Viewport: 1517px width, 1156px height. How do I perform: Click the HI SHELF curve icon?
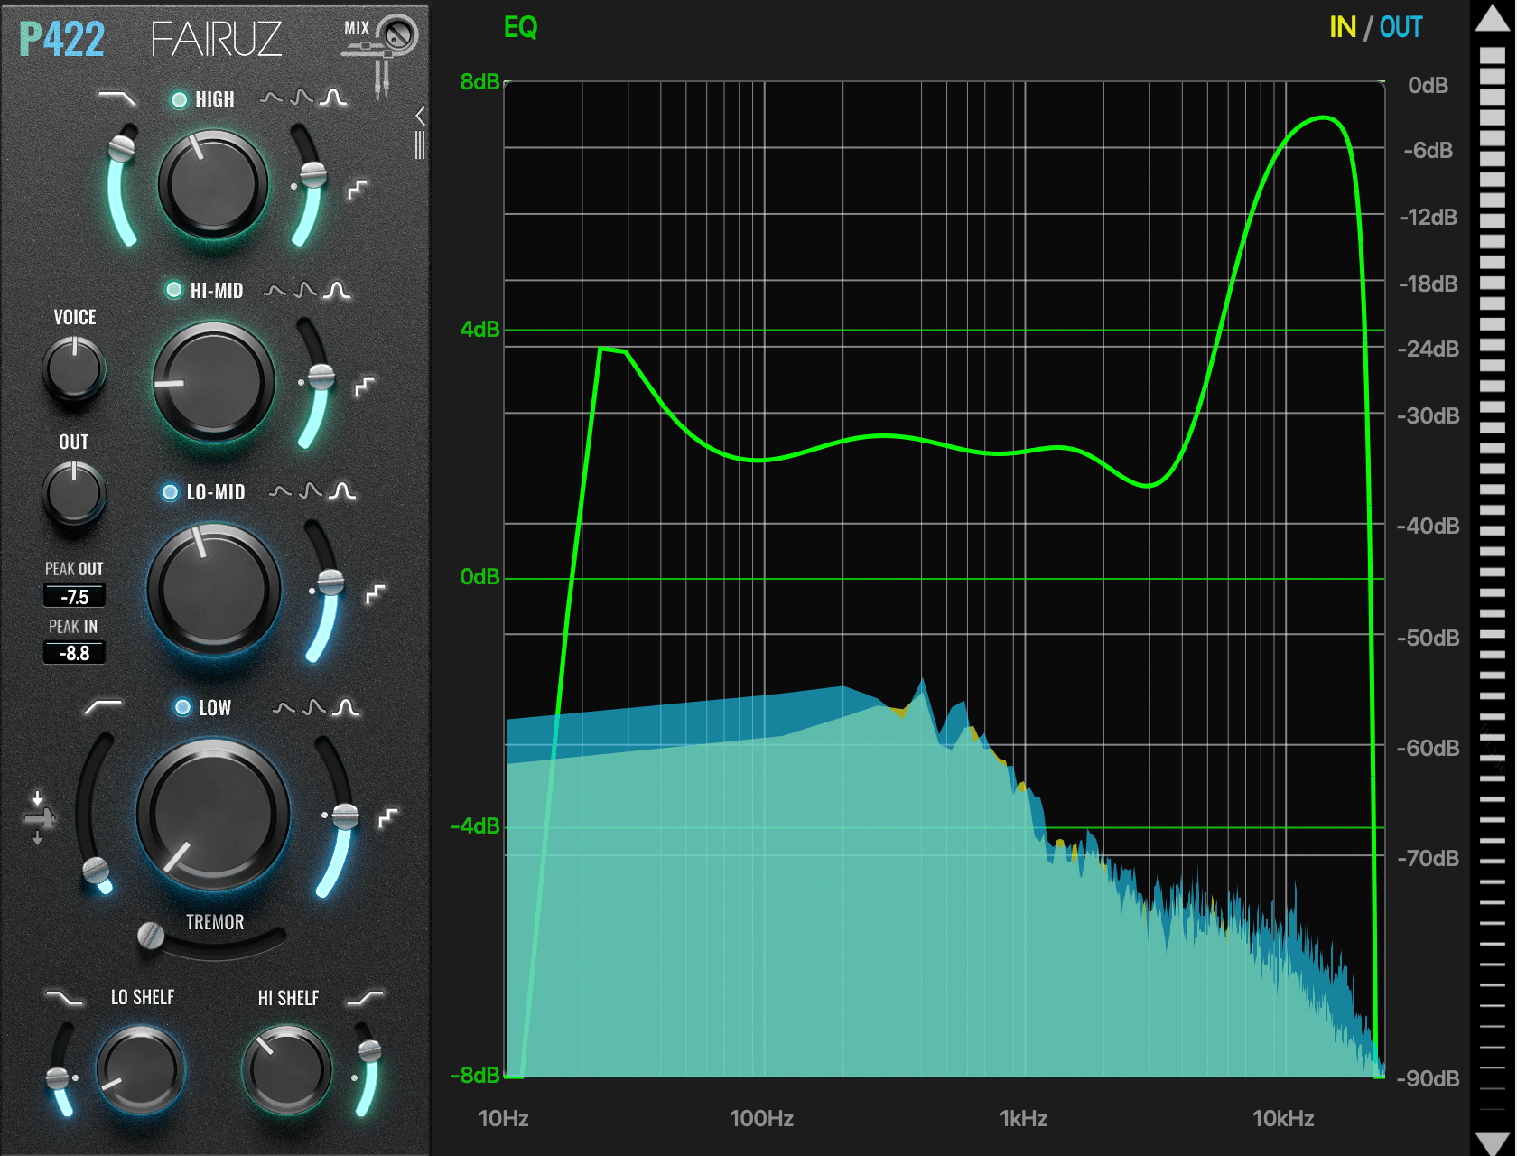click(x=366, y=997)
